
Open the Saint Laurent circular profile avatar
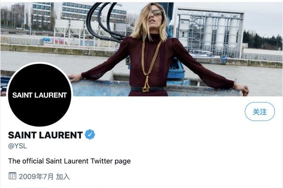40,94
